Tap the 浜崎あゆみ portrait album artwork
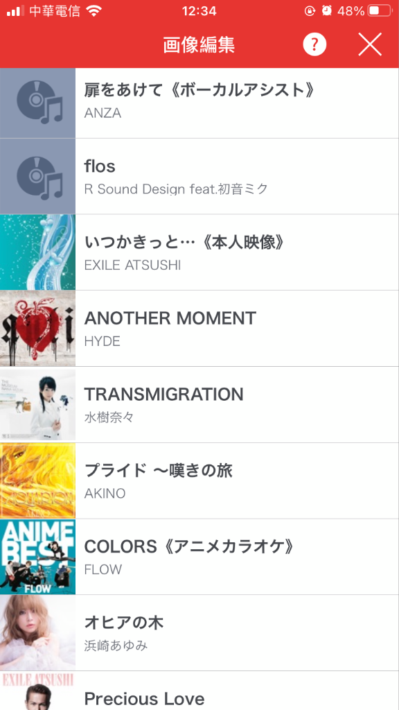 37,632
